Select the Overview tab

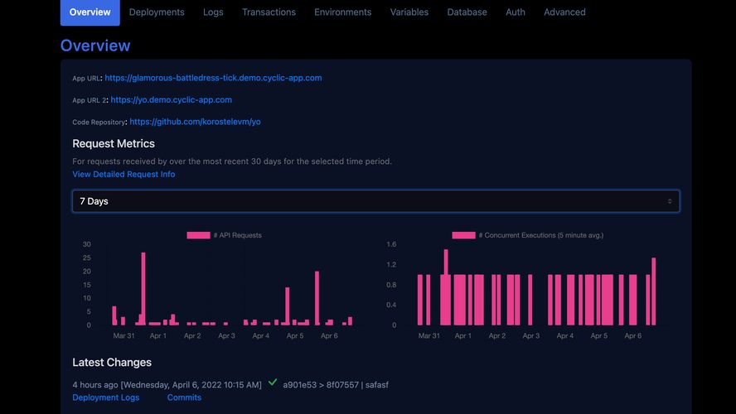tap(90, 12)
